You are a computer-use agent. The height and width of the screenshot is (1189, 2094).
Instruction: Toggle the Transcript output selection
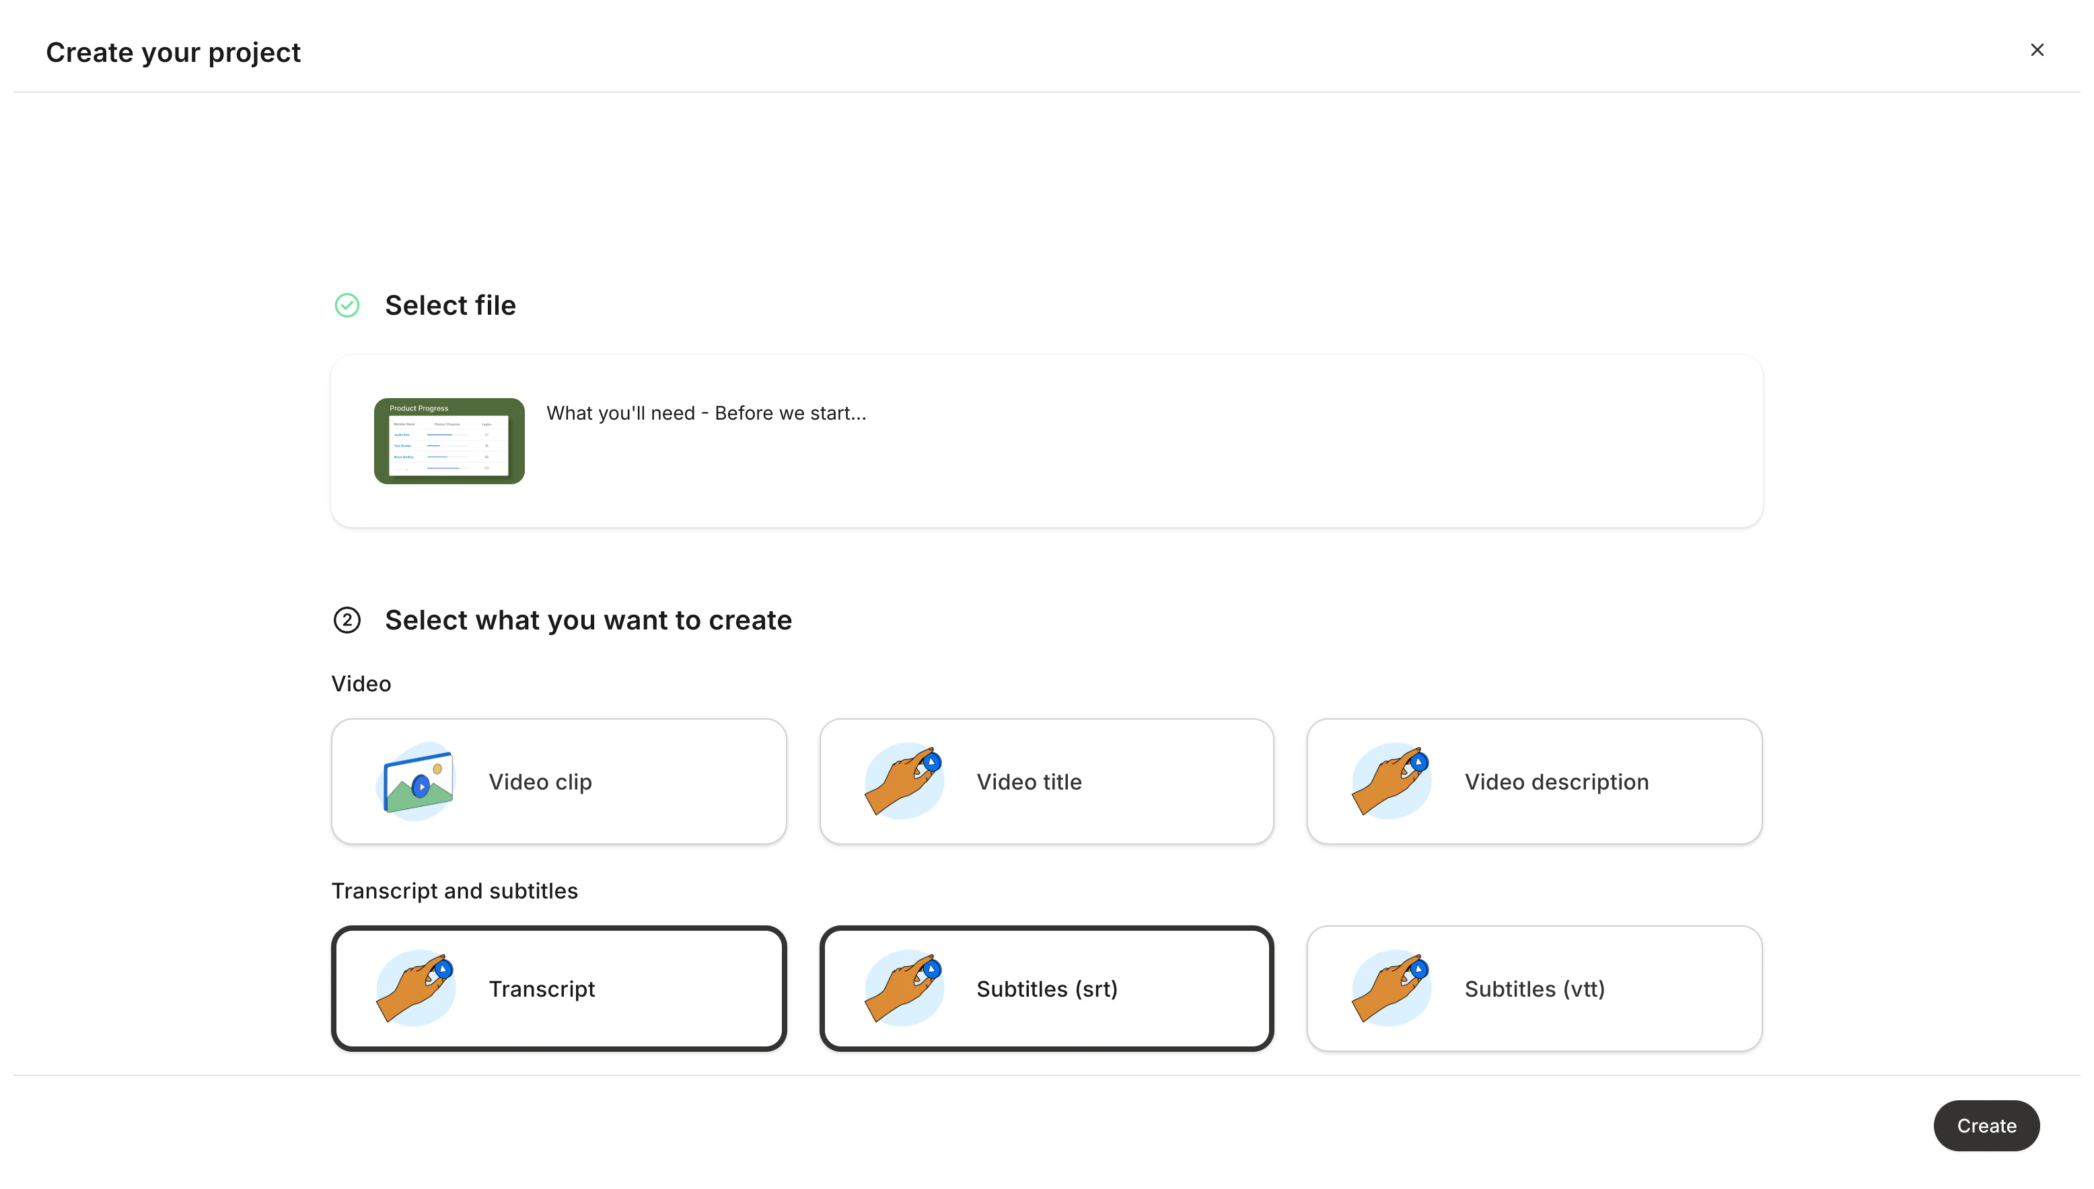coord(558,988)
